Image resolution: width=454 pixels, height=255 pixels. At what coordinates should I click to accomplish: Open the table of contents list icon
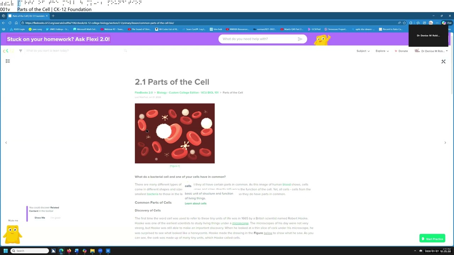8,61
